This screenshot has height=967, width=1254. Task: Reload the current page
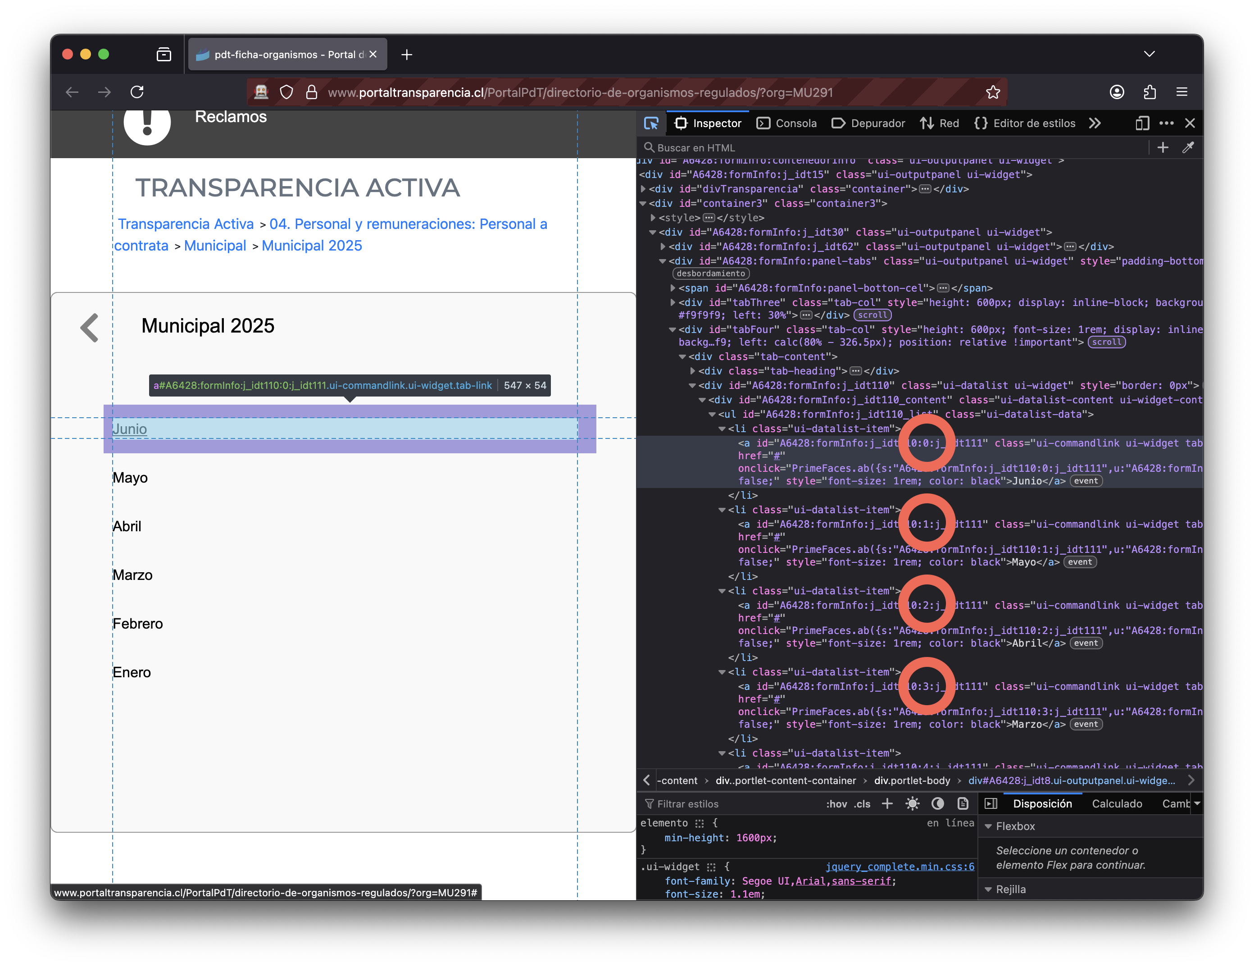136,92
